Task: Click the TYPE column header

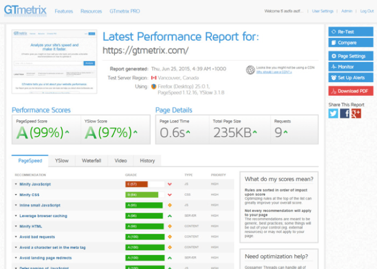Action: point(188,175)
